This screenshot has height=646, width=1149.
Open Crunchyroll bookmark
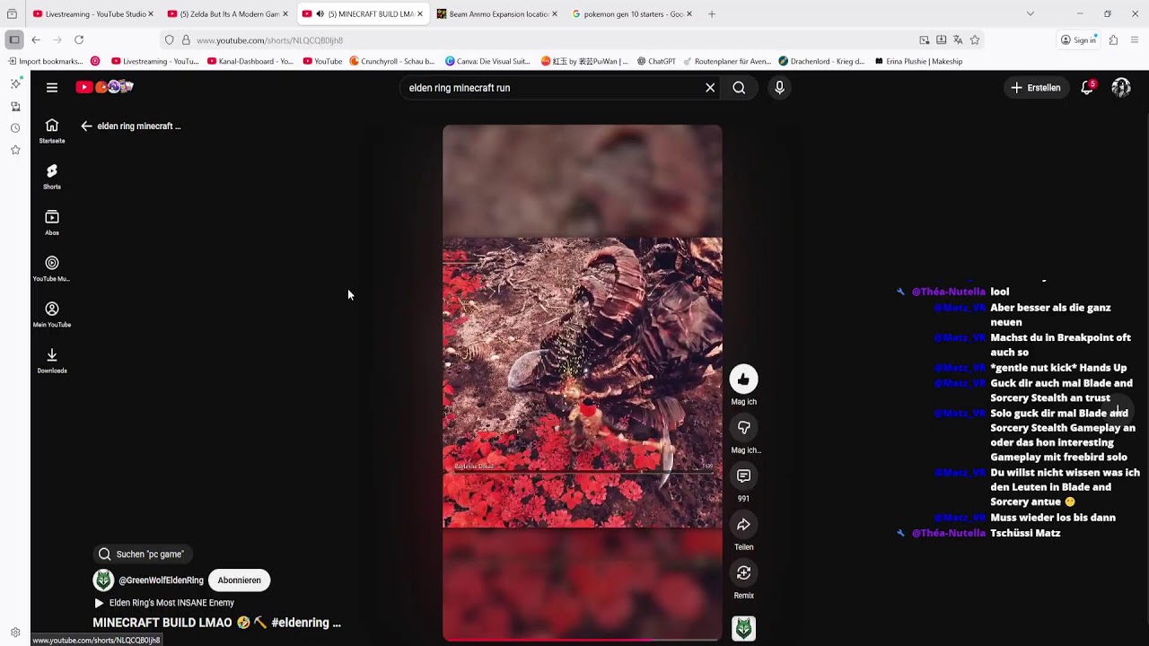(392, 61)
